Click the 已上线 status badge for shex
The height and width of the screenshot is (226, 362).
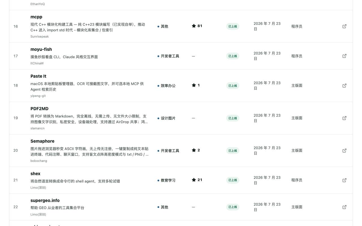coord(233,180)
